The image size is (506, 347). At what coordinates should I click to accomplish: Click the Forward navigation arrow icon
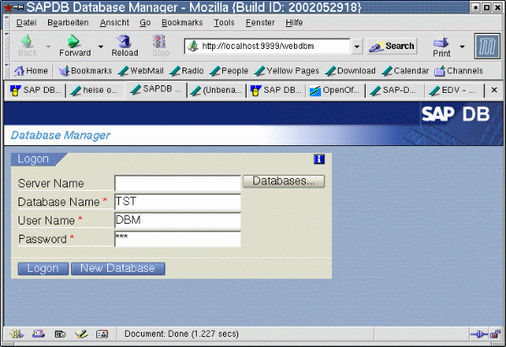coord(74,41)
